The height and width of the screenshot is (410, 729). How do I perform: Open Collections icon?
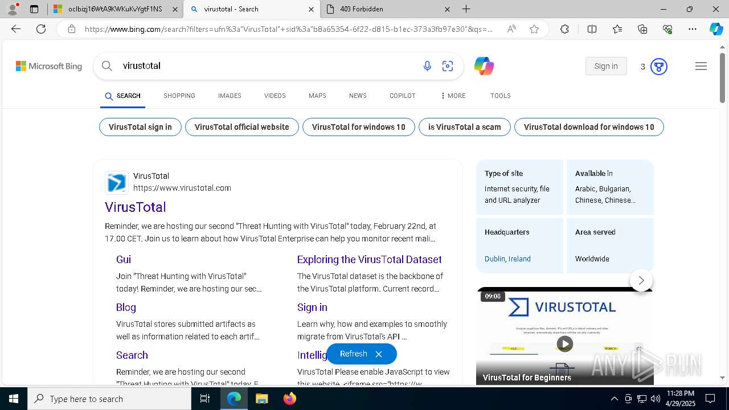pyautogui.click(x=642, y=29)
